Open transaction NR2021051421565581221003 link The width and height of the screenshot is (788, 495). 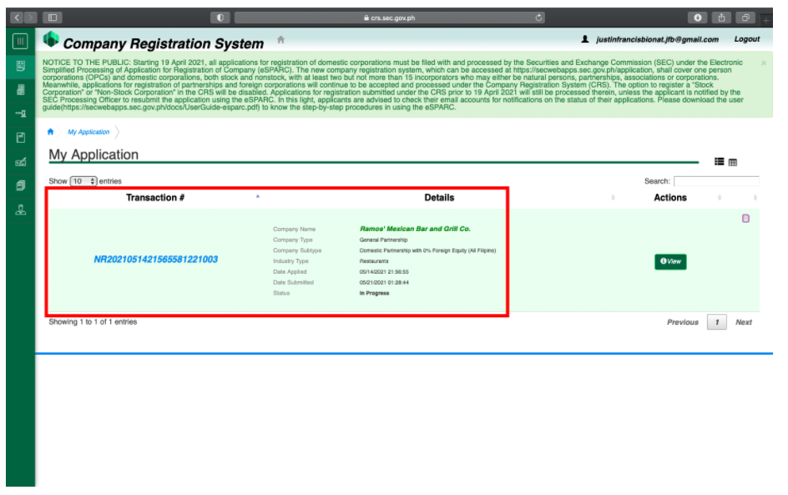[156, 260]
